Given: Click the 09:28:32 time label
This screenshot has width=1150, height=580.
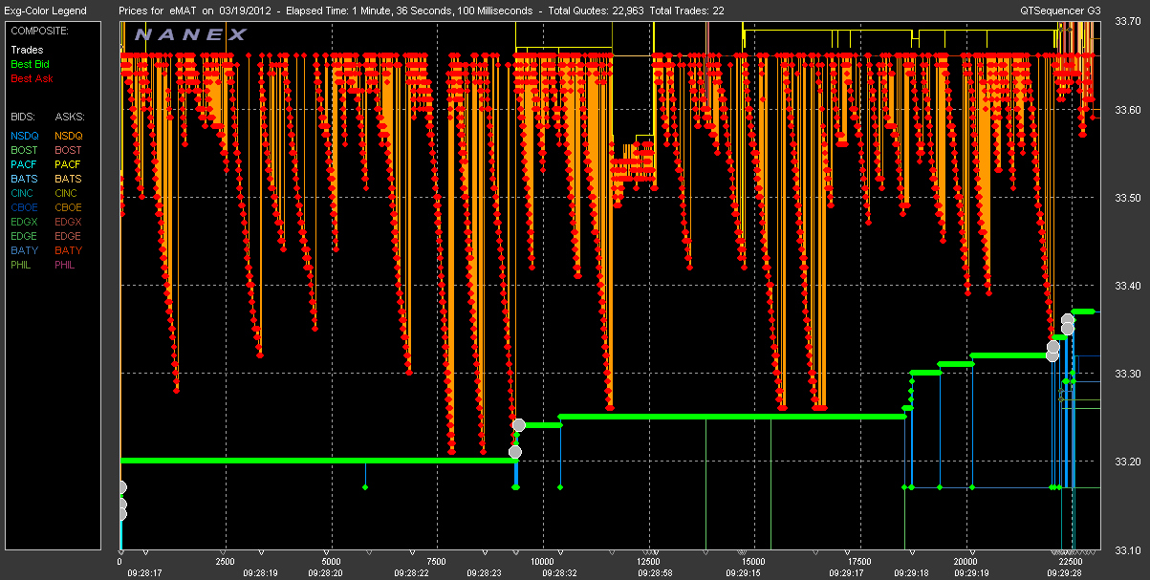Looking at the screenshot, I should coord(561,573).
